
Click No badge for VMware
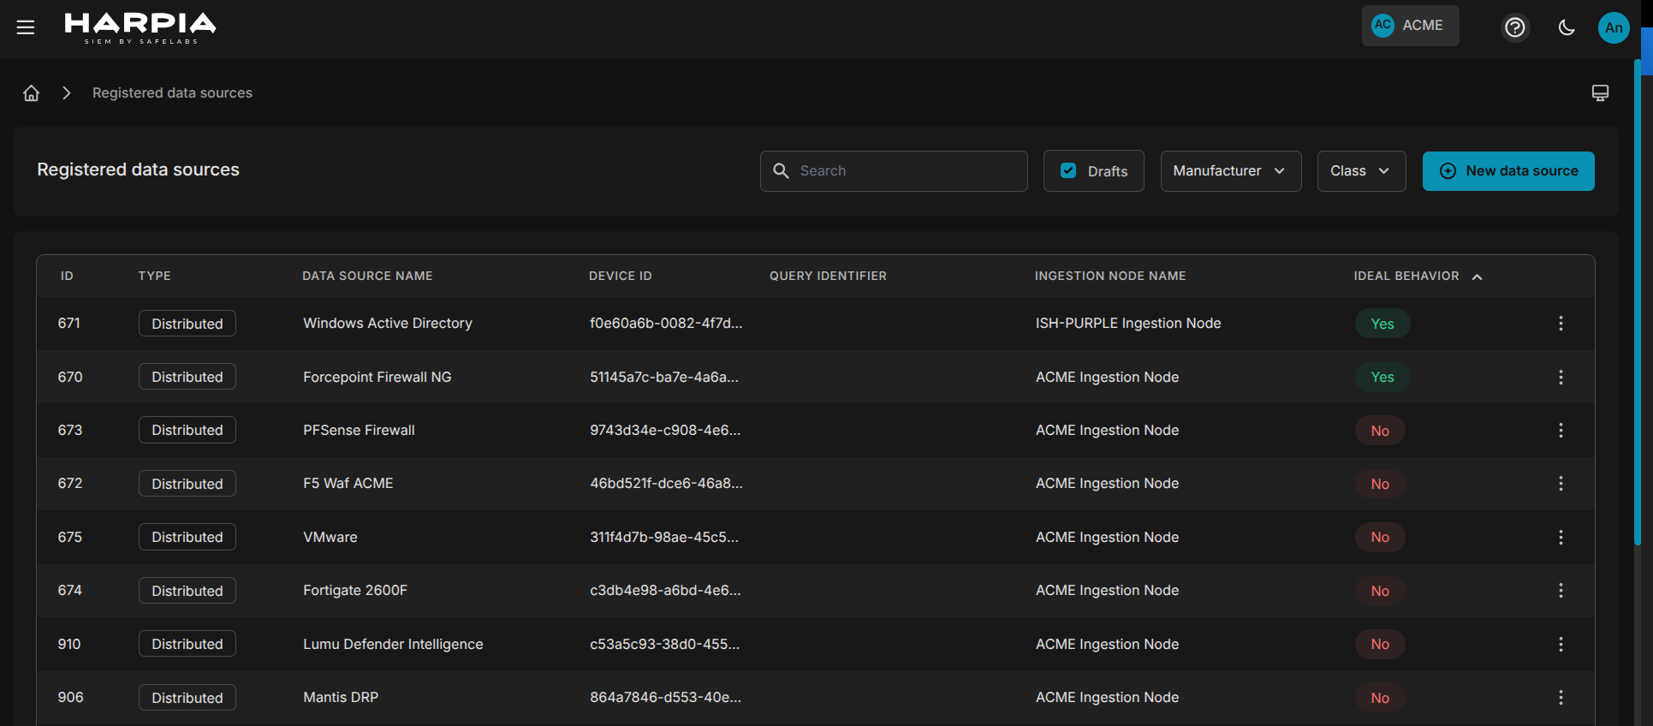click(1380, 537)
